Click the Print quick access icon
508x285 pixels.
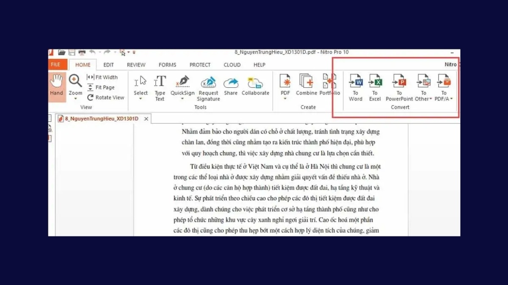pos(82,52)
